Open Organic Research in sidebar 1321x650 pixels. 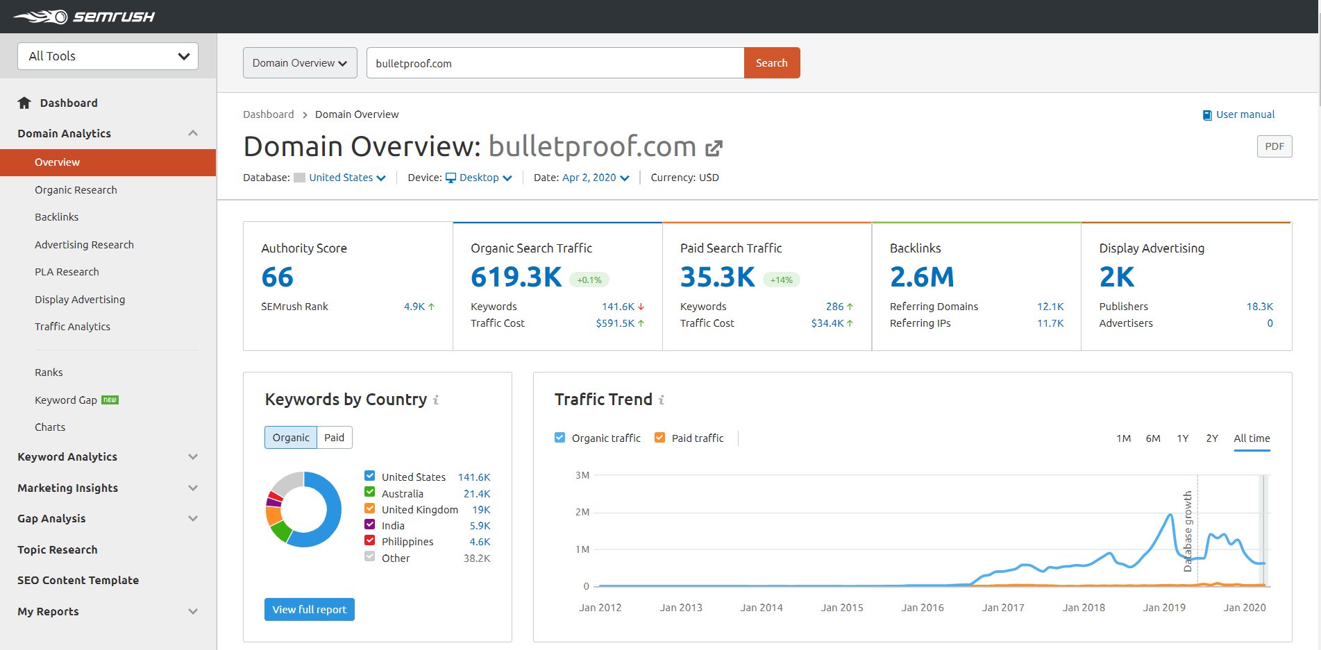[76, 190]
